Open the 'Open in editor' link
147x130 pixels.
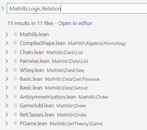75,23
